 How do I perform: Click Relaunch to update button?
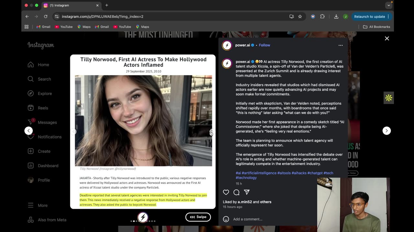tap(371, 16)
